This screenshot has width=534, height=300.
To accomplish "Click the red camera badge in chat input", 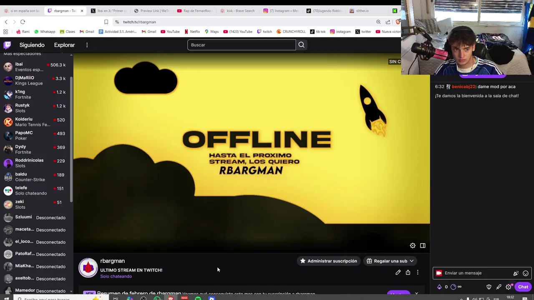I will (x=439, y=273).
